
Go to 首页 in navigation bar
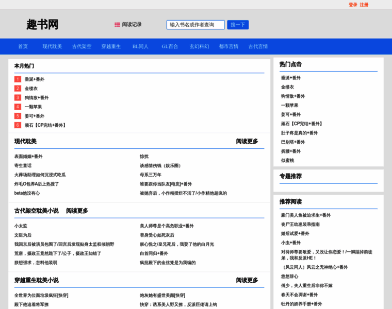(x=23, y=46)
